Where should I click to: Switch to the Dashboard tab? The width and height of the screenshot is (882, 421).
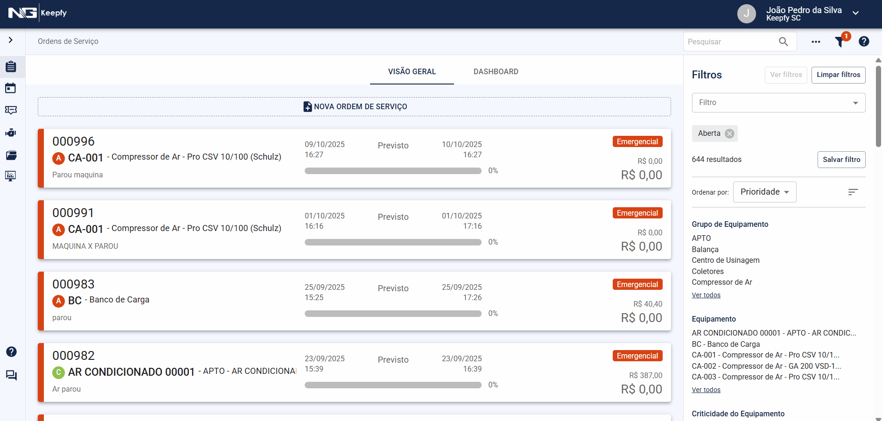tap(496, 71)
